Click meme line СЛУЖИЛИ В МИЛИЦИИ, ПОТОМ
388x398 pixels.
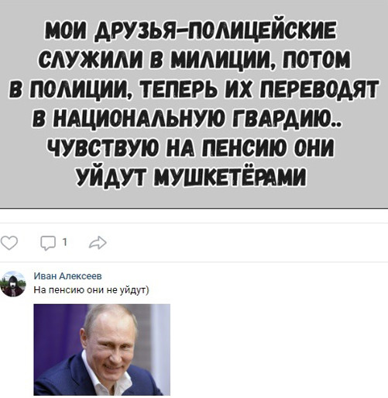click(x=194, y=60)
